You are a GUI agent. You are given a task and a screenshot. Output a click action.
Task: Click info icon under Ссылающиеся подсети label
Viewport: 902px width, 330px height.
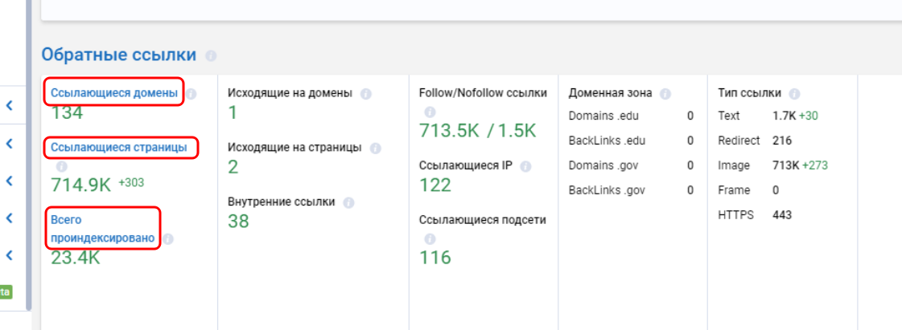pos(430,239)
